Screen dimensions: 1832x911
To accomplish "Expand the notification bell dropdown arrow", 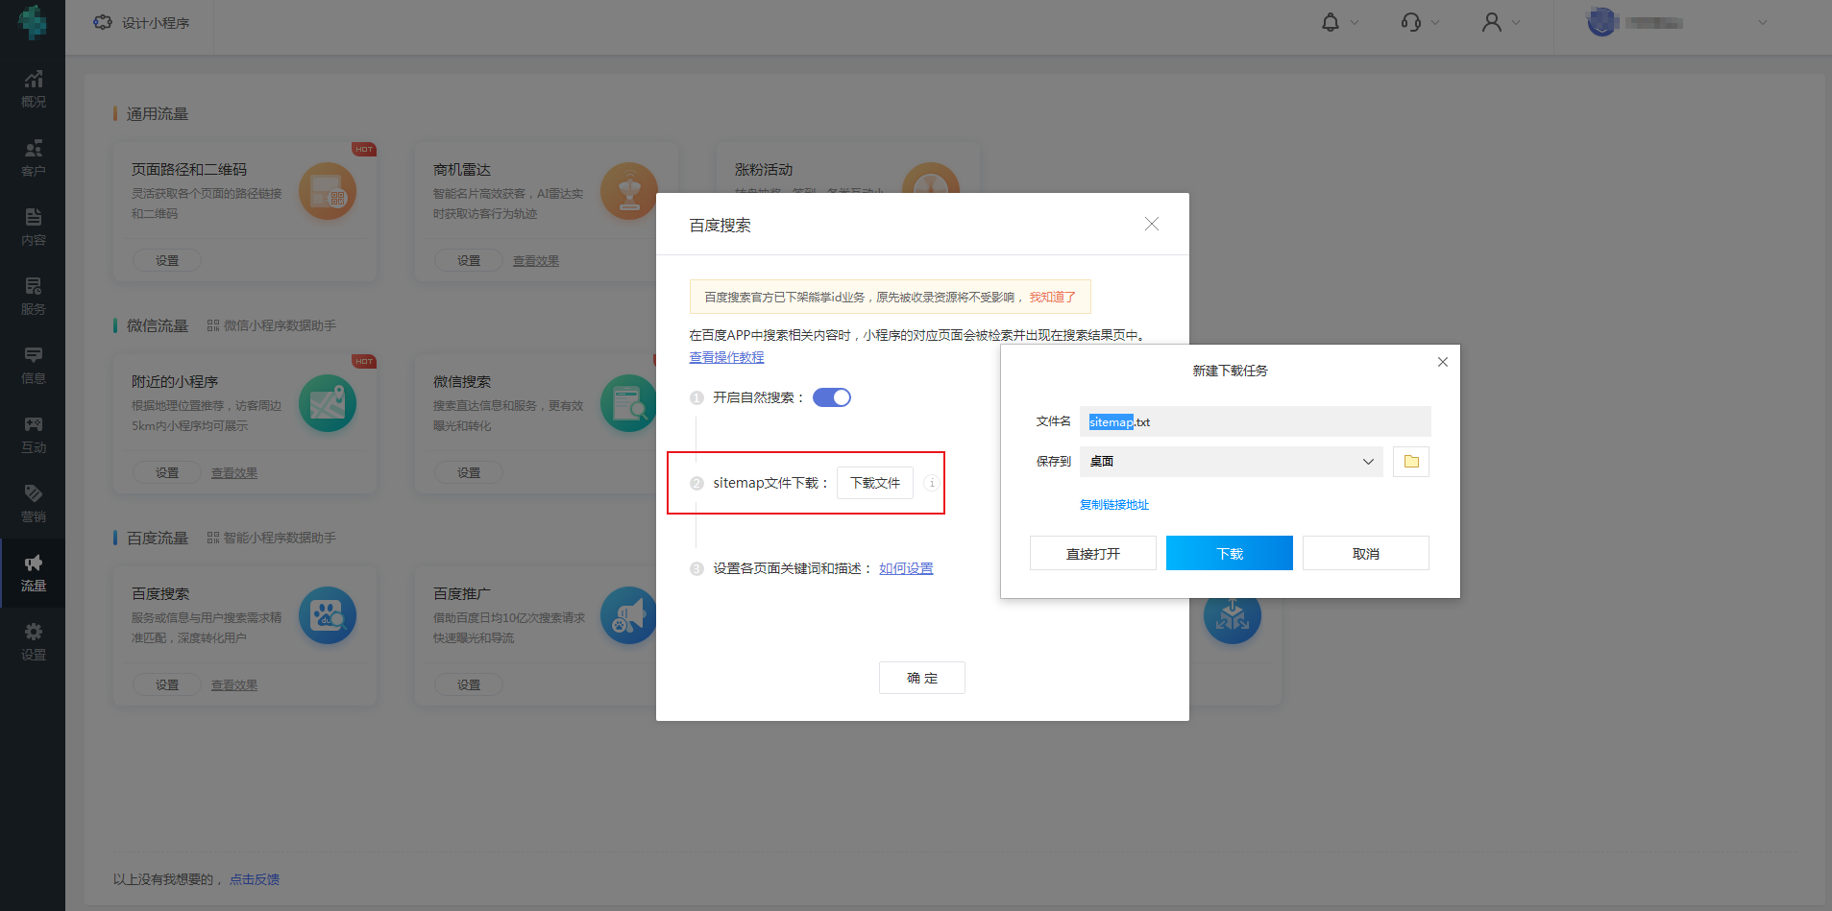I will click(x=1355, y=22).
